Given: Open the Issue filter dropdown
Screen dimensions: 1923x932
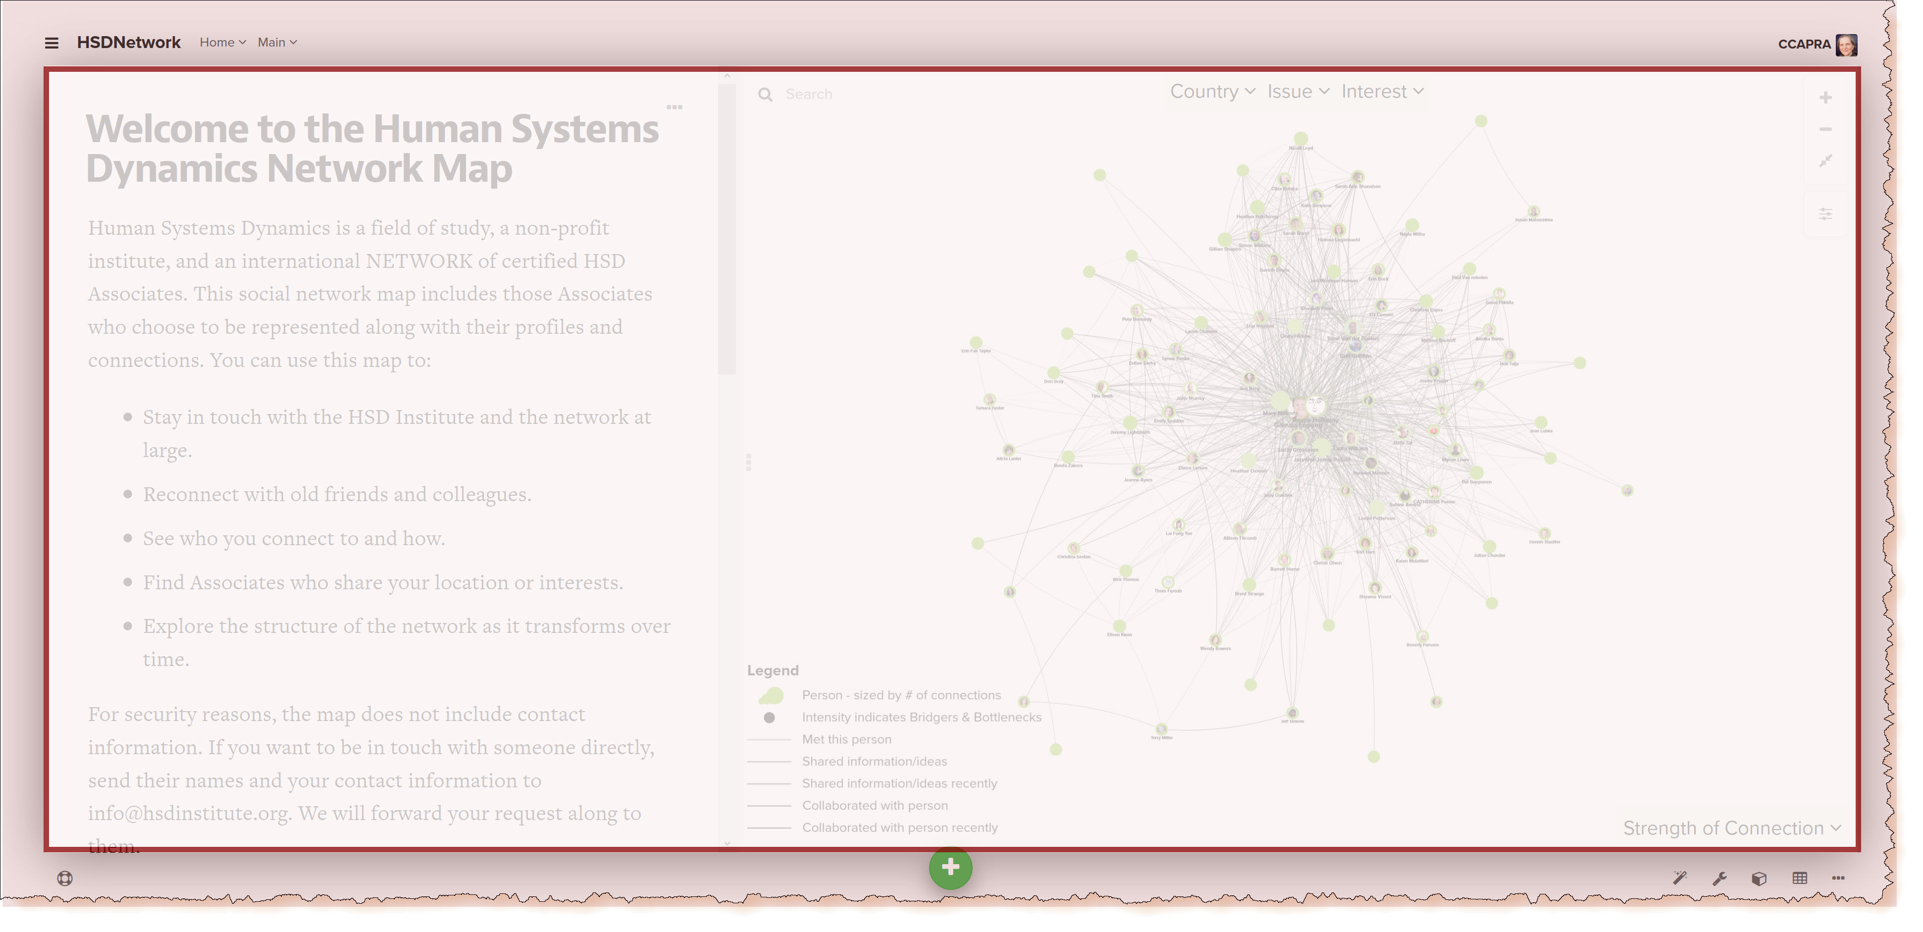Looking at the screenshot, I should [x=1298, y=92].
